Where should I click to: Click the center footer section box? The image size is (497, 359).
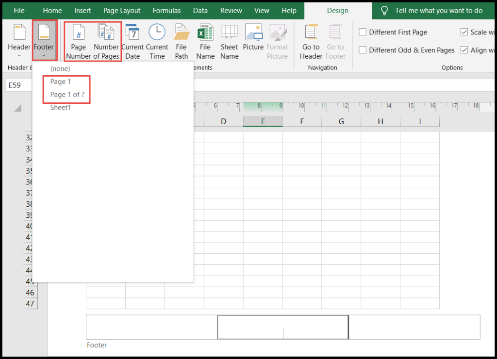(283, 327)
